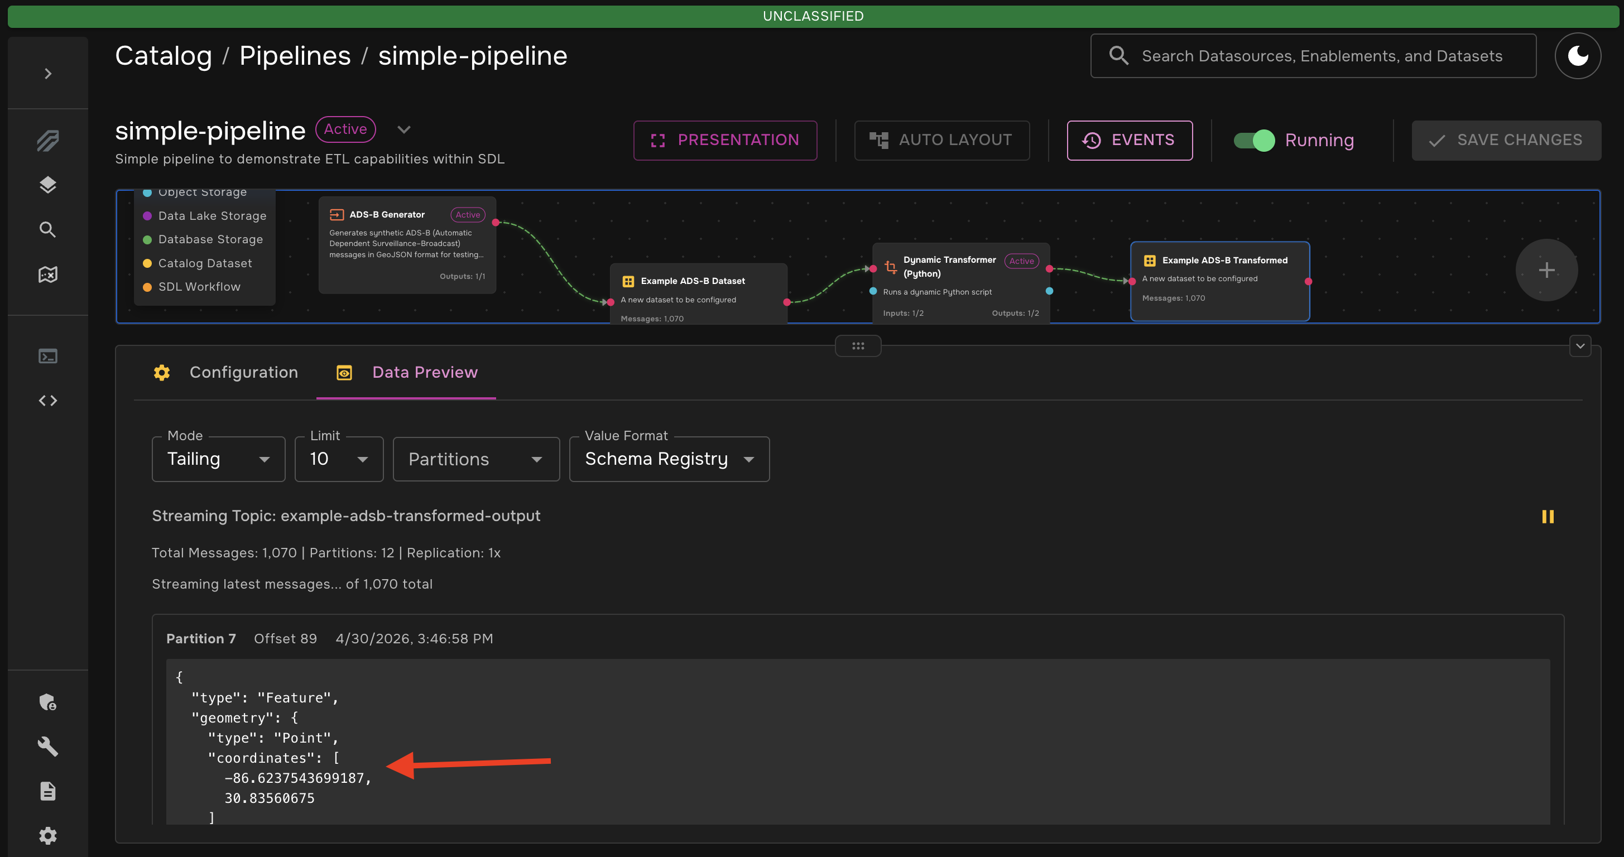Switch to the Configuration tab
1624x857 pixels.
click(x=225, y=372)
